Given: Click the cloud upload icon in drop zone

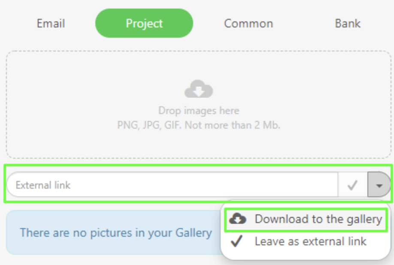Looking at the screenshot, I should [x=199, y=89].
